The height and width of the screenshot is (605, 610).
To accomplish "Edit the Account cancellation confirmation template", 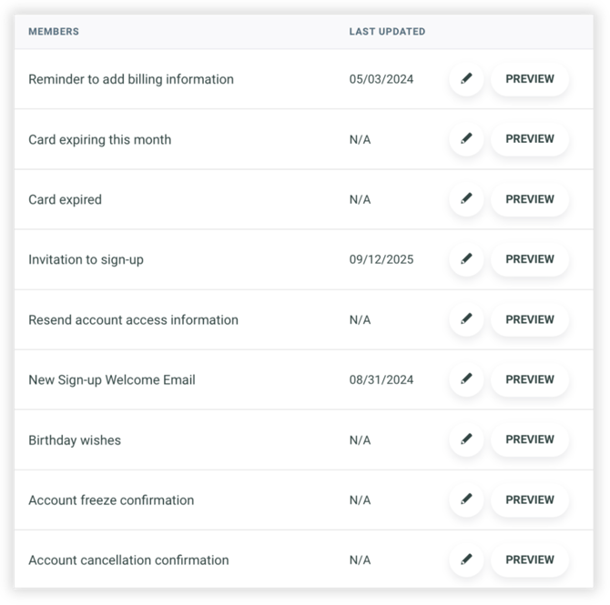I will [x=466, y=560].
